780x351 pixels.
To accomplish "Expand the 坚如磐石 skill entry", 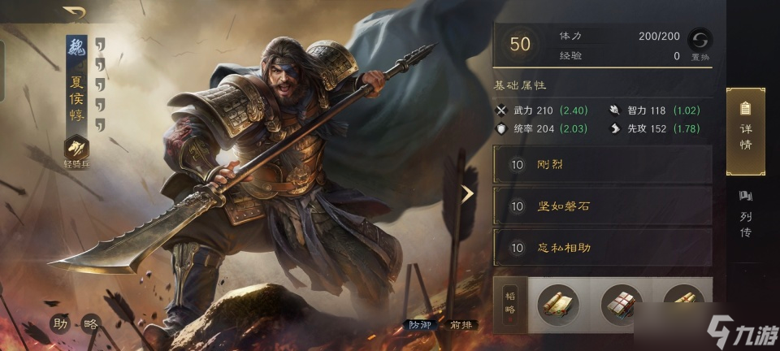I will (x=602, y=206).
